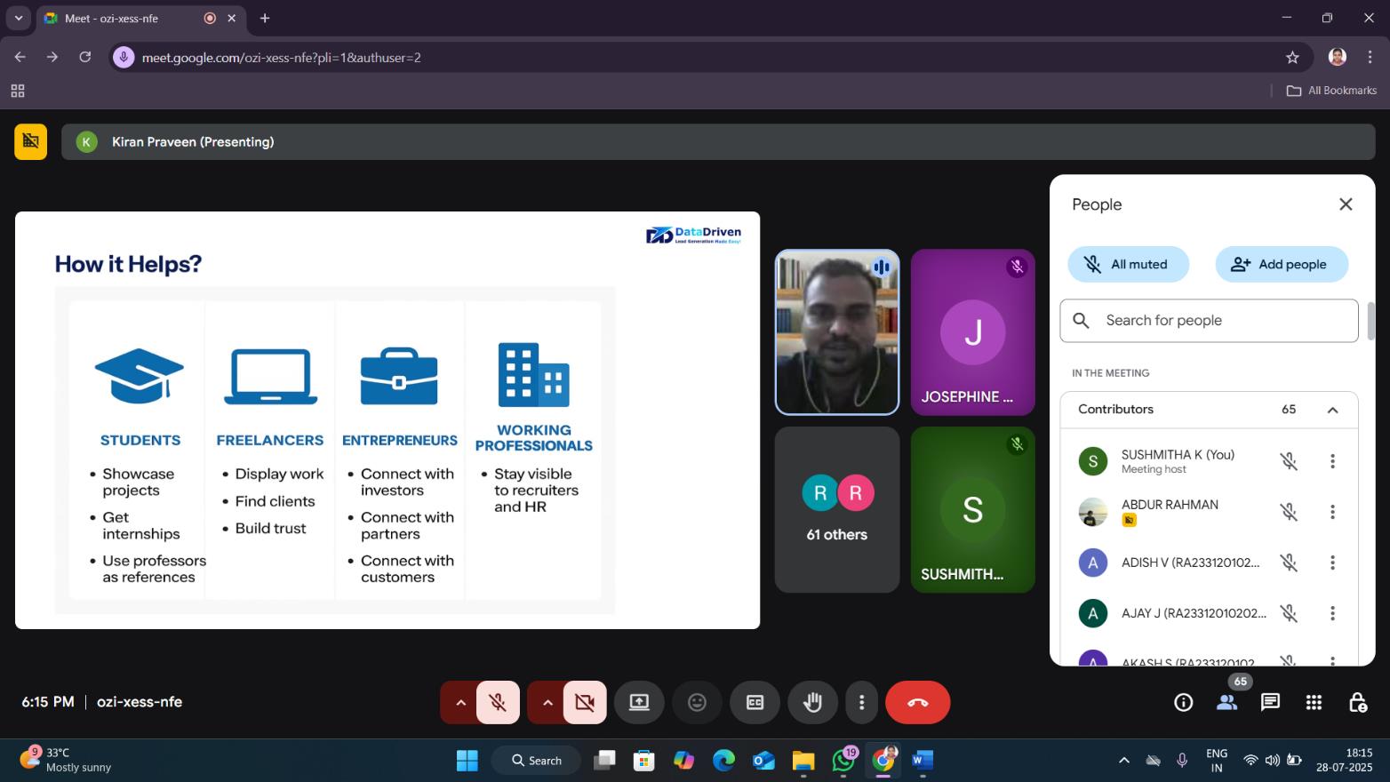
Task: Open more options three-dot menu in call bar
Action: click(x=861, y=702)
